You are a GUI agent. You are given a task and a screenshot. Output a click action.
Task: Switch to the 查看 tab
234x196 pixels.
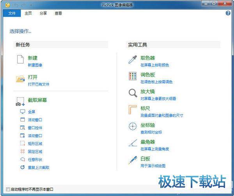[x=58, y=13]
